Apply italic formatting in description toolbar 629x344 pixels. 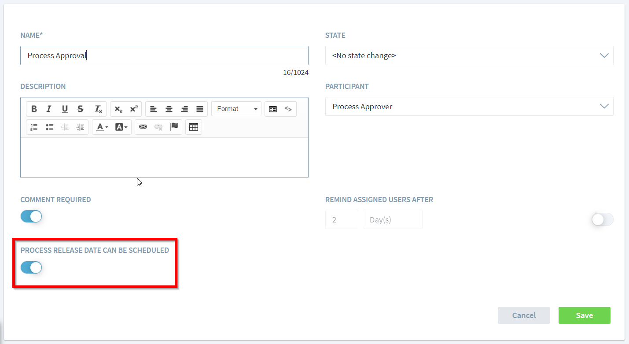(x=49, y=109)
